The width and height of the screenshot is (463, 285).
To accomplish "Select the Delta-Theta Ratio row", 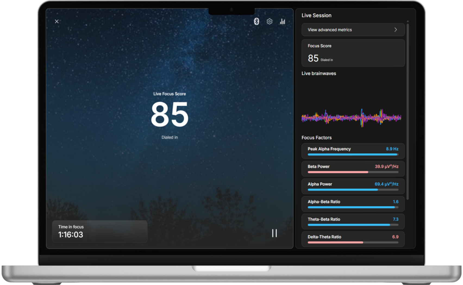I will (353, 239).
